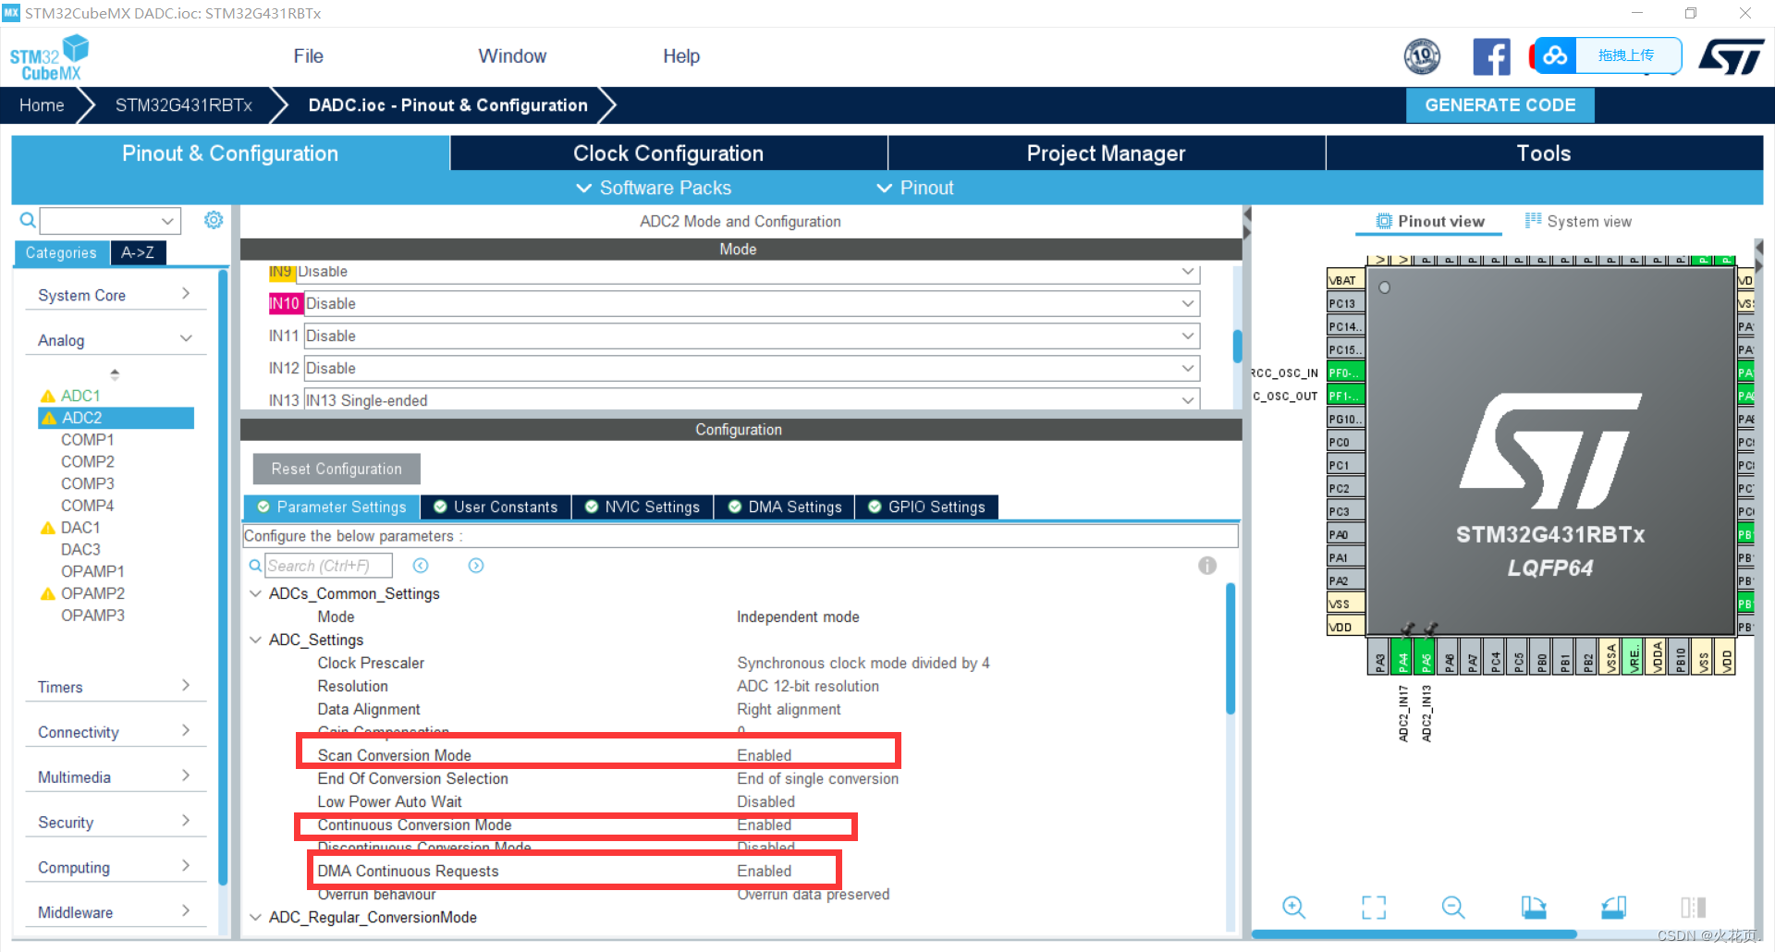Viewport: 1775px width, 952px height.
Task: Open the gear settings icon in sidebar
Action: pos(214,220)
